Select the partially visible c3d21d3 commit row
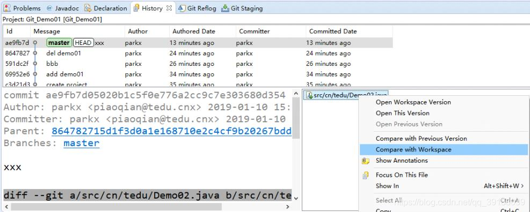 [x=198, y=84]
